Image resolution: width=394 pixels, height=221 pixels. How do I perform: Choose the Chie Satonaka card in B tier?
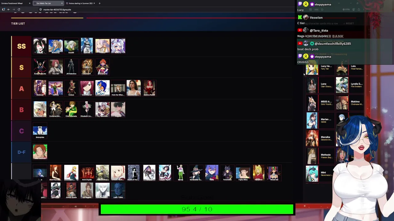point(71,110)
